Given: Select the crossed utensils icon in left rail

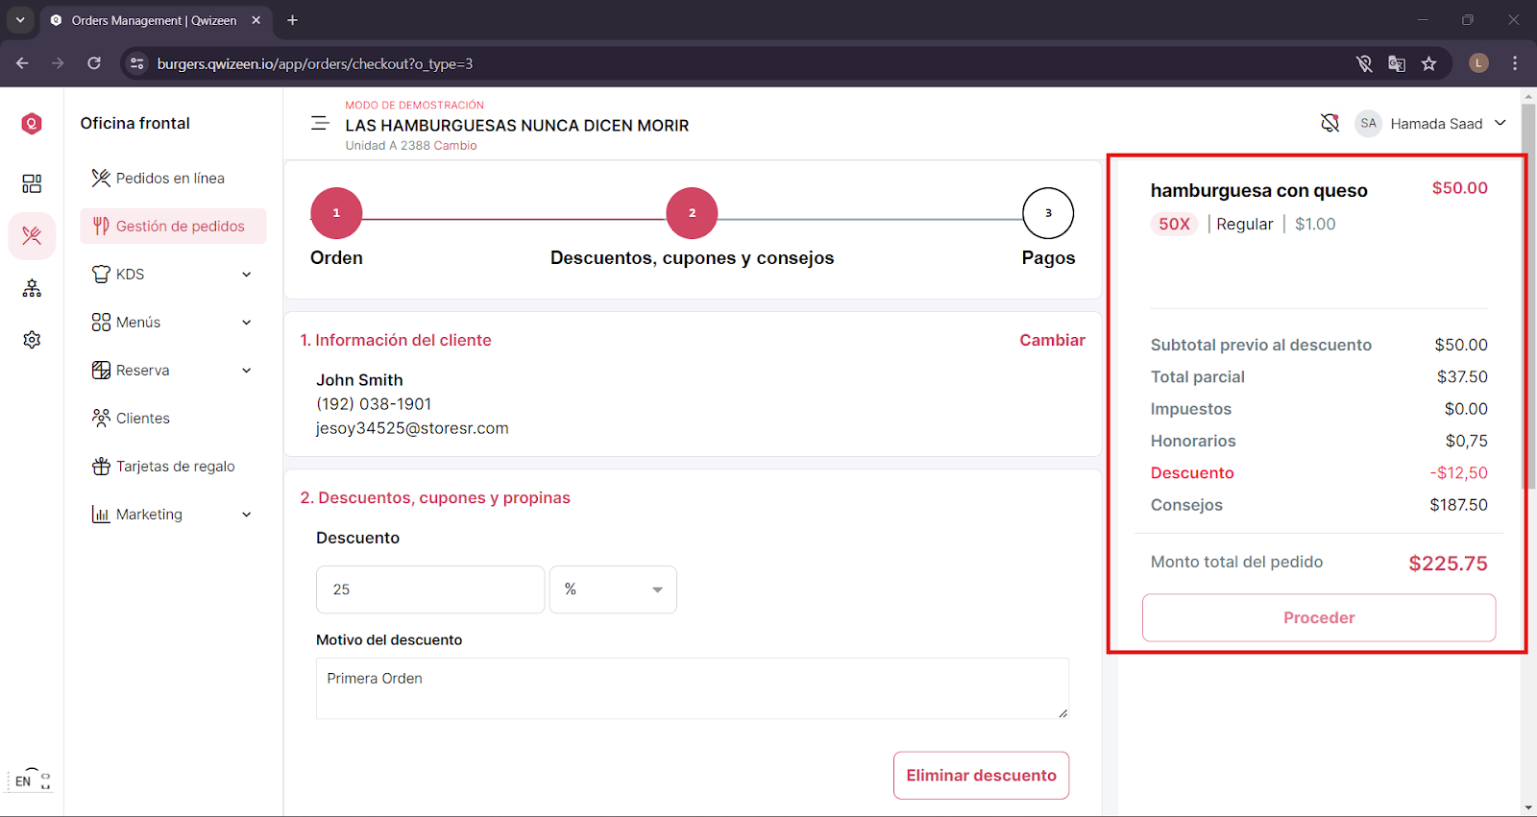Looking at the screenshot, I should [x=32, y=235].
